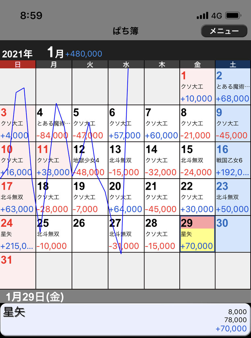Screen dimensions: 251x338
Task: Select January 20 cell showing +64,000
Action: tap(126, 197)
